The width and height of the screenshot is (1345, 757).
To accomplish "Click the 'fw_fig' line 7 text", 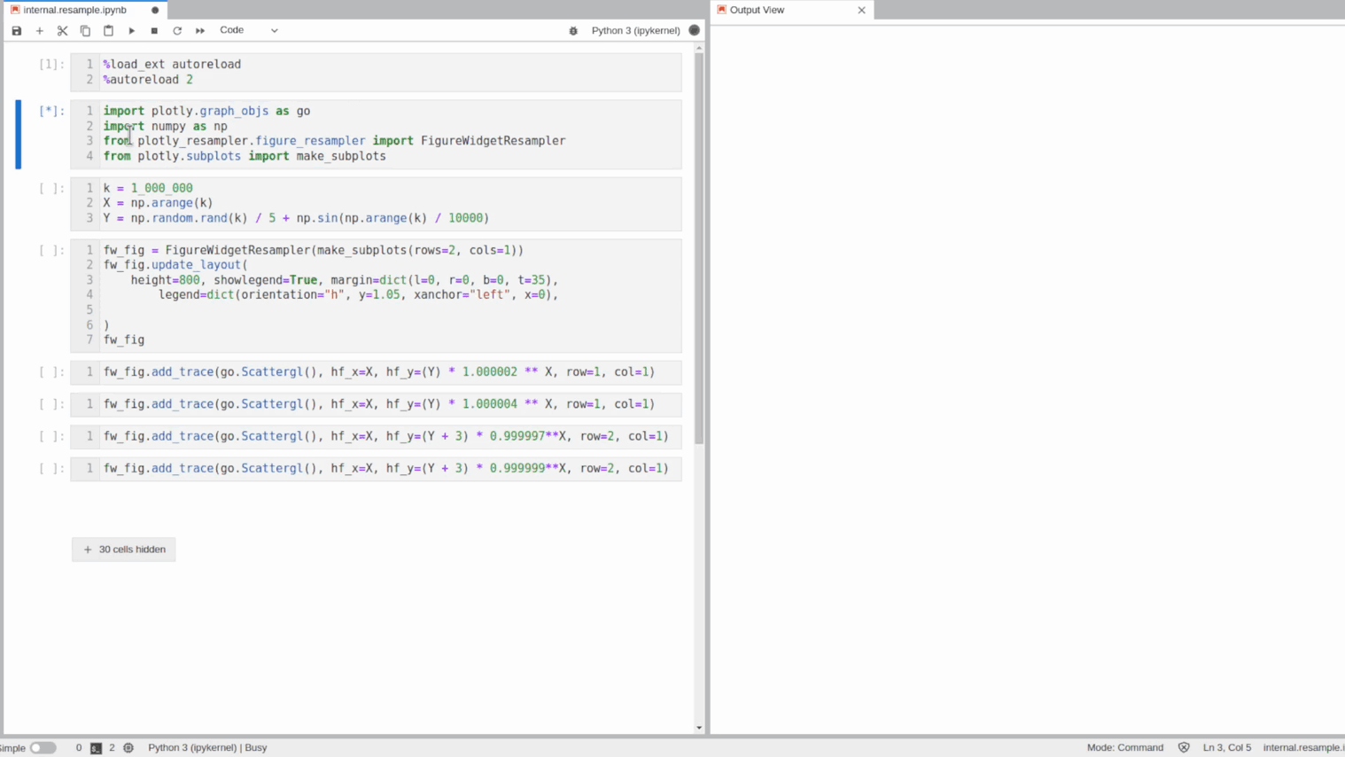I will coord(124,339).
